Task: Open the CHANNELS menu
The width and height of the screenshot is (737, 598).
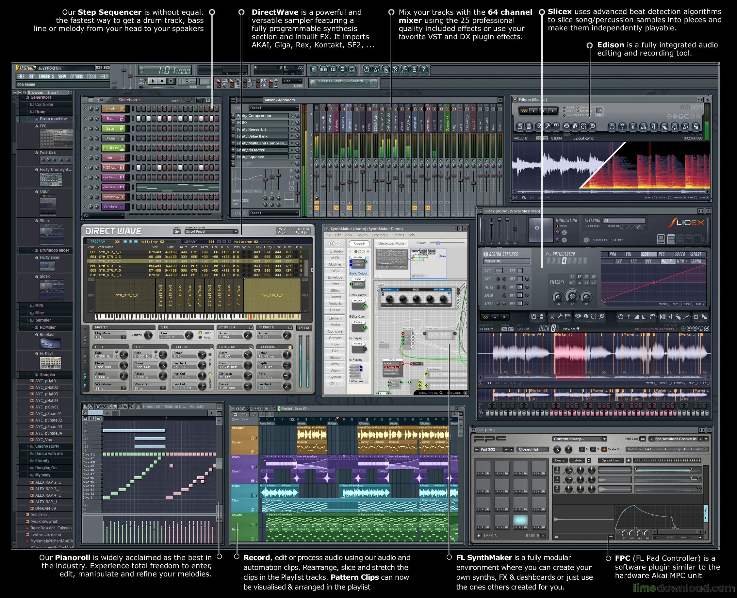Action: pos(46,76)
